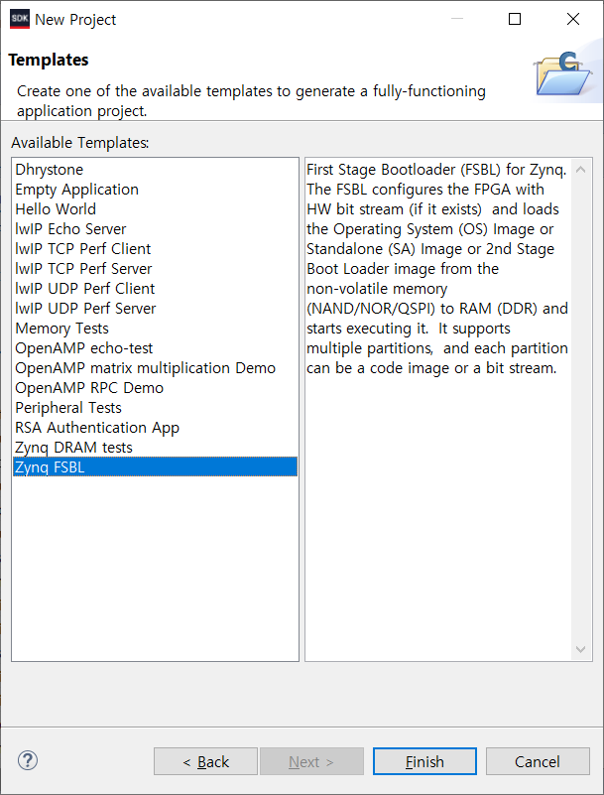
Task: Go back with the Back button
Action: point(205,761)
